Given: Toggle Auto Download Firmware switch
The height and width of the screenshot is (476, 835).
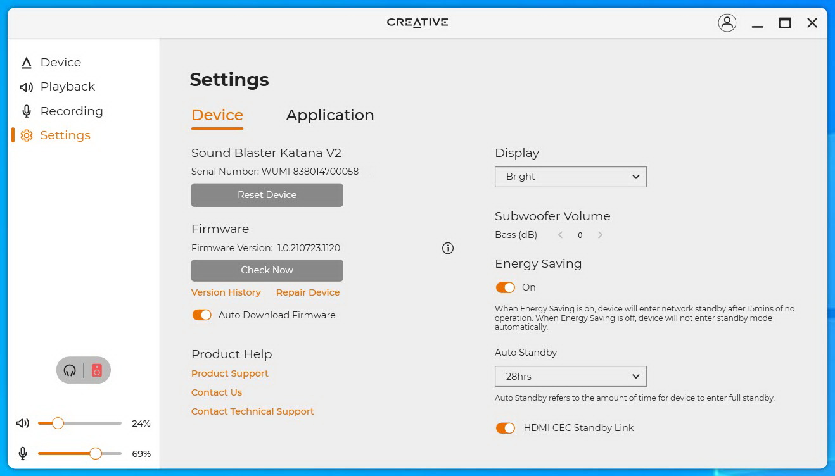Looking at the screenshot, I should point(202,315).
